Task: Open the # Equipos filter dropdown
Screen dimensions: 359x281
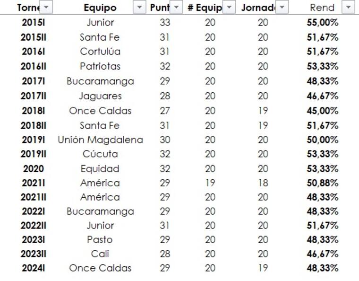Action: pos(229,8)
